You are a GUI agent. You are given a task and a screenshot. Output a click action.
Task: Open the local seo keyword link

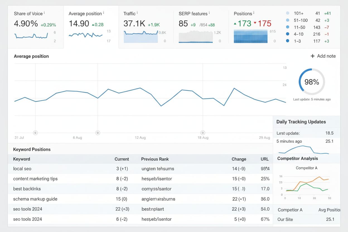coord(22,168)
